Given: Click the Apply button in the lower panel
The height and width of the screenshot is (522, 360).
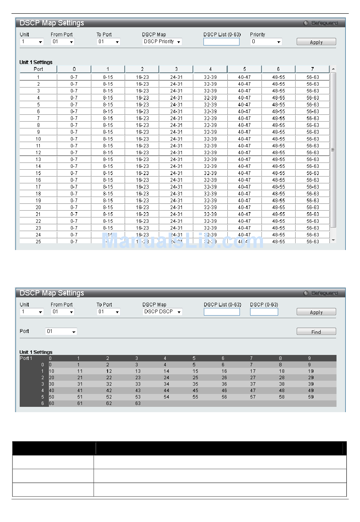Looking at the screenshot, I should pyautogui.click(x=316, y=312).
